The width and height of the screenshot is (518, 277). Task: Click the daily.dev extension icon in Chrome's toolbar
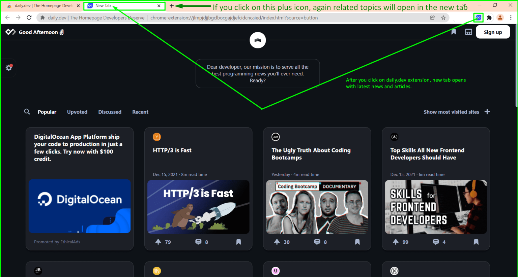(478, 18)
